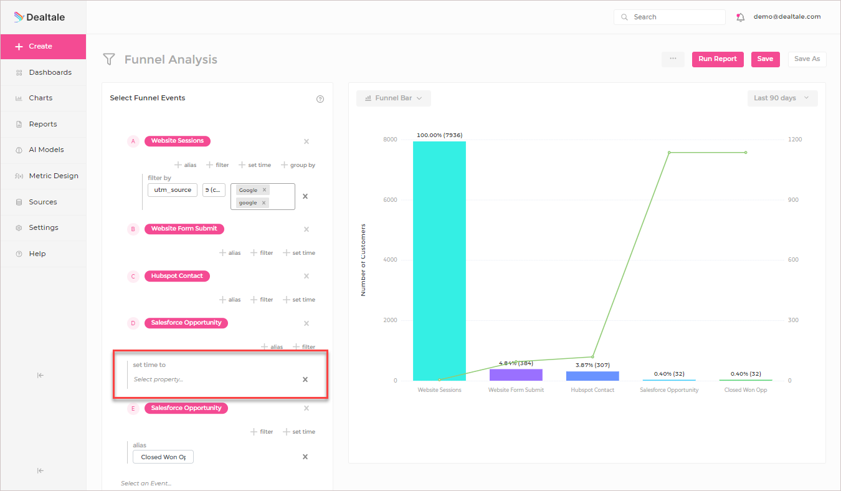Add filter to Website Form Submit
The image size is (841, 491).
point(262,253)
